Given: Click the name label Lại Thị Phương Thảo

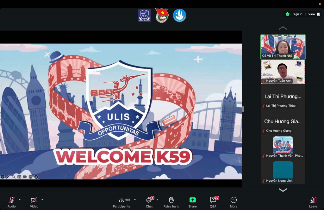Looking at the screenshot, I should [281, 106].
